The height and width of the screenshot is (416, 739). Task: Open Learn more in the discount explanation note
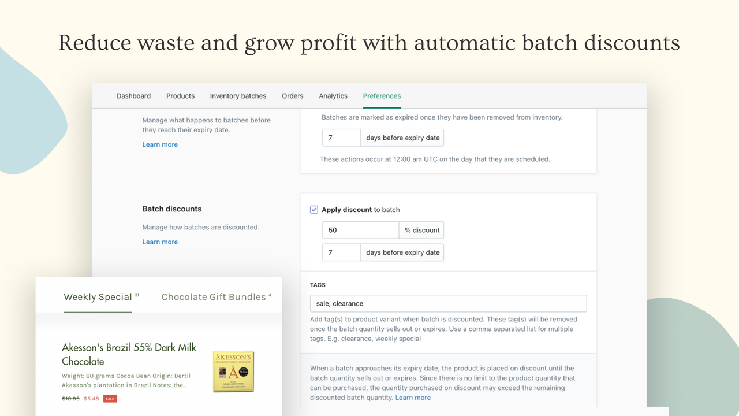413,398
